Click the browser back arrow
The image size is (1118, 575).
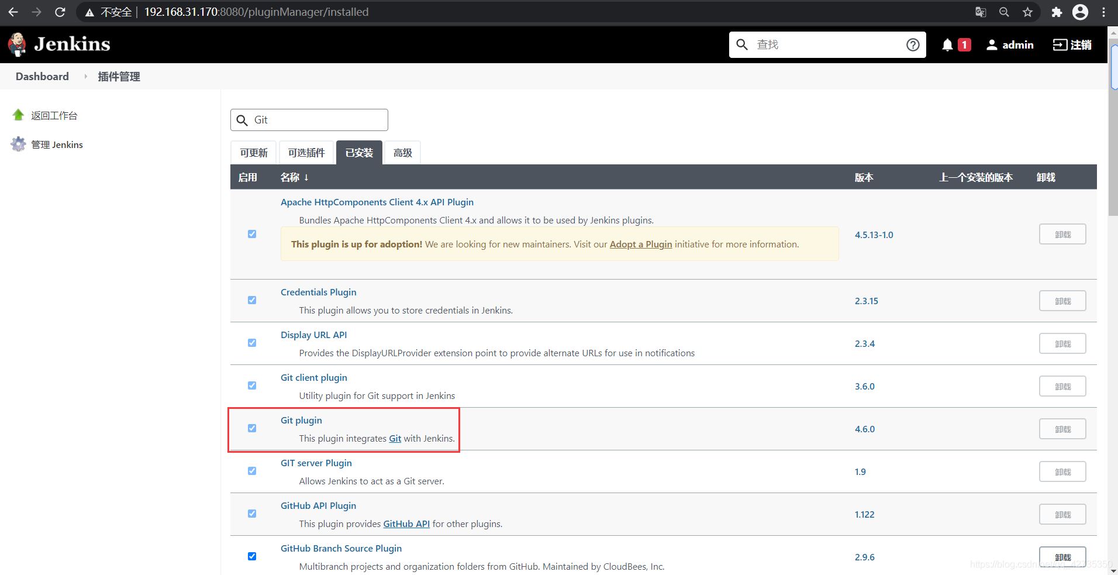click(x=13, y=12)
